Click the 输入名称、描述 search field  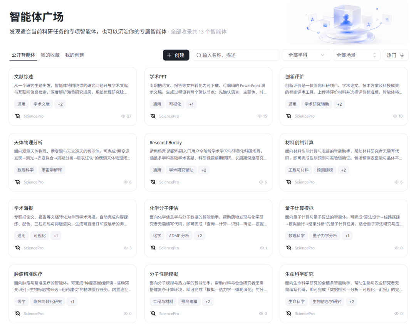coord(236,55)
